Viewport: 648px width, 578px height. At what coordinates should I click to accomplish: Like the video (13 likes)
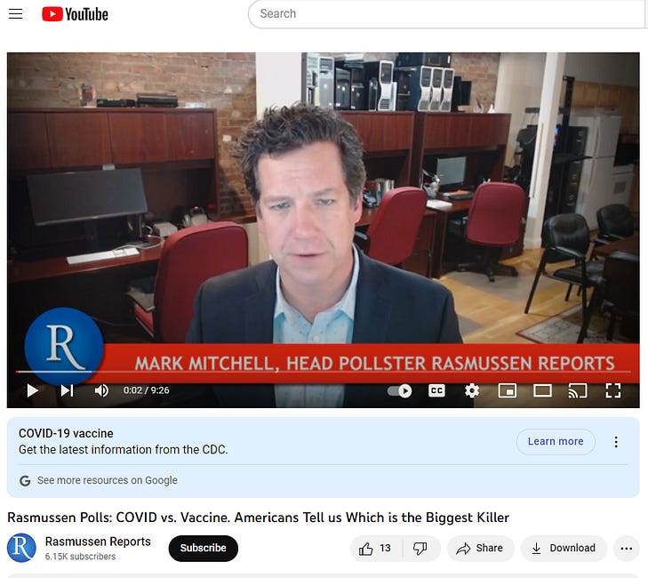(x=375, y=549)
